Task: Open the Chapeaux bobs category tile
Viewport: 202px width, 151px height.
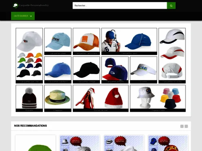Action: 158,99
